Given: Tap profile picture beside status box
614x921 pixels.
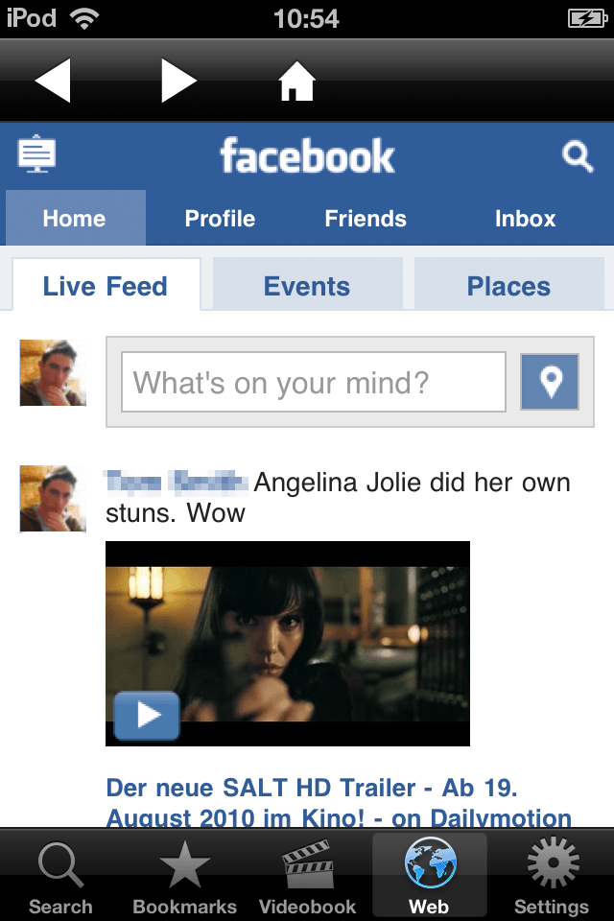Looking at the screenshot, I should (53, 373).
